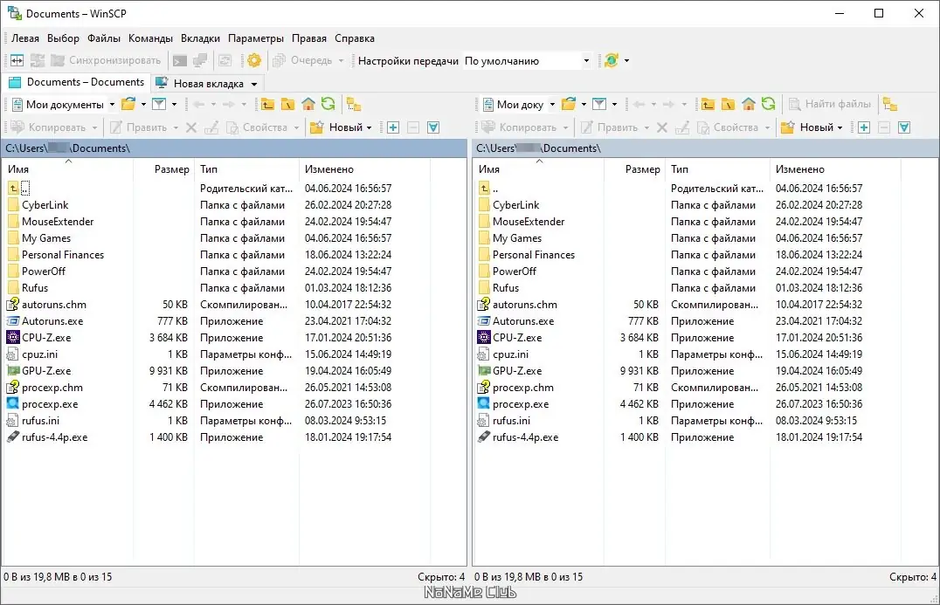Open the По умолчанию transfer settings dropdown
The image size is (940, 605).
(586, 60)
